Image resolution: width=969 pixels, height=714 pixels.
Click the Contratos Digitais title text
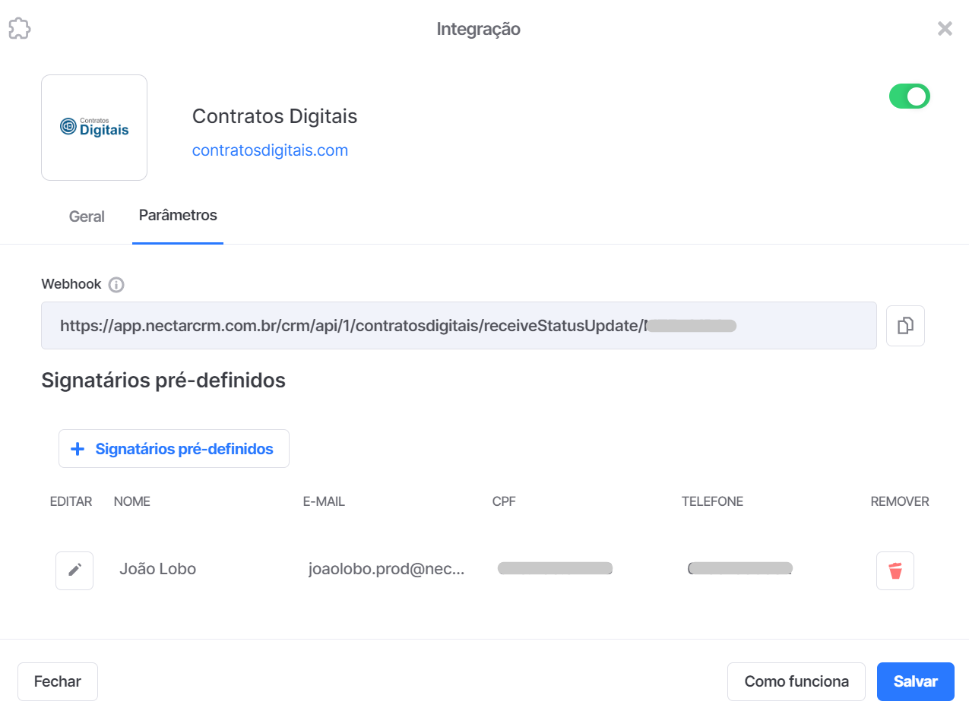pos(274,116)
